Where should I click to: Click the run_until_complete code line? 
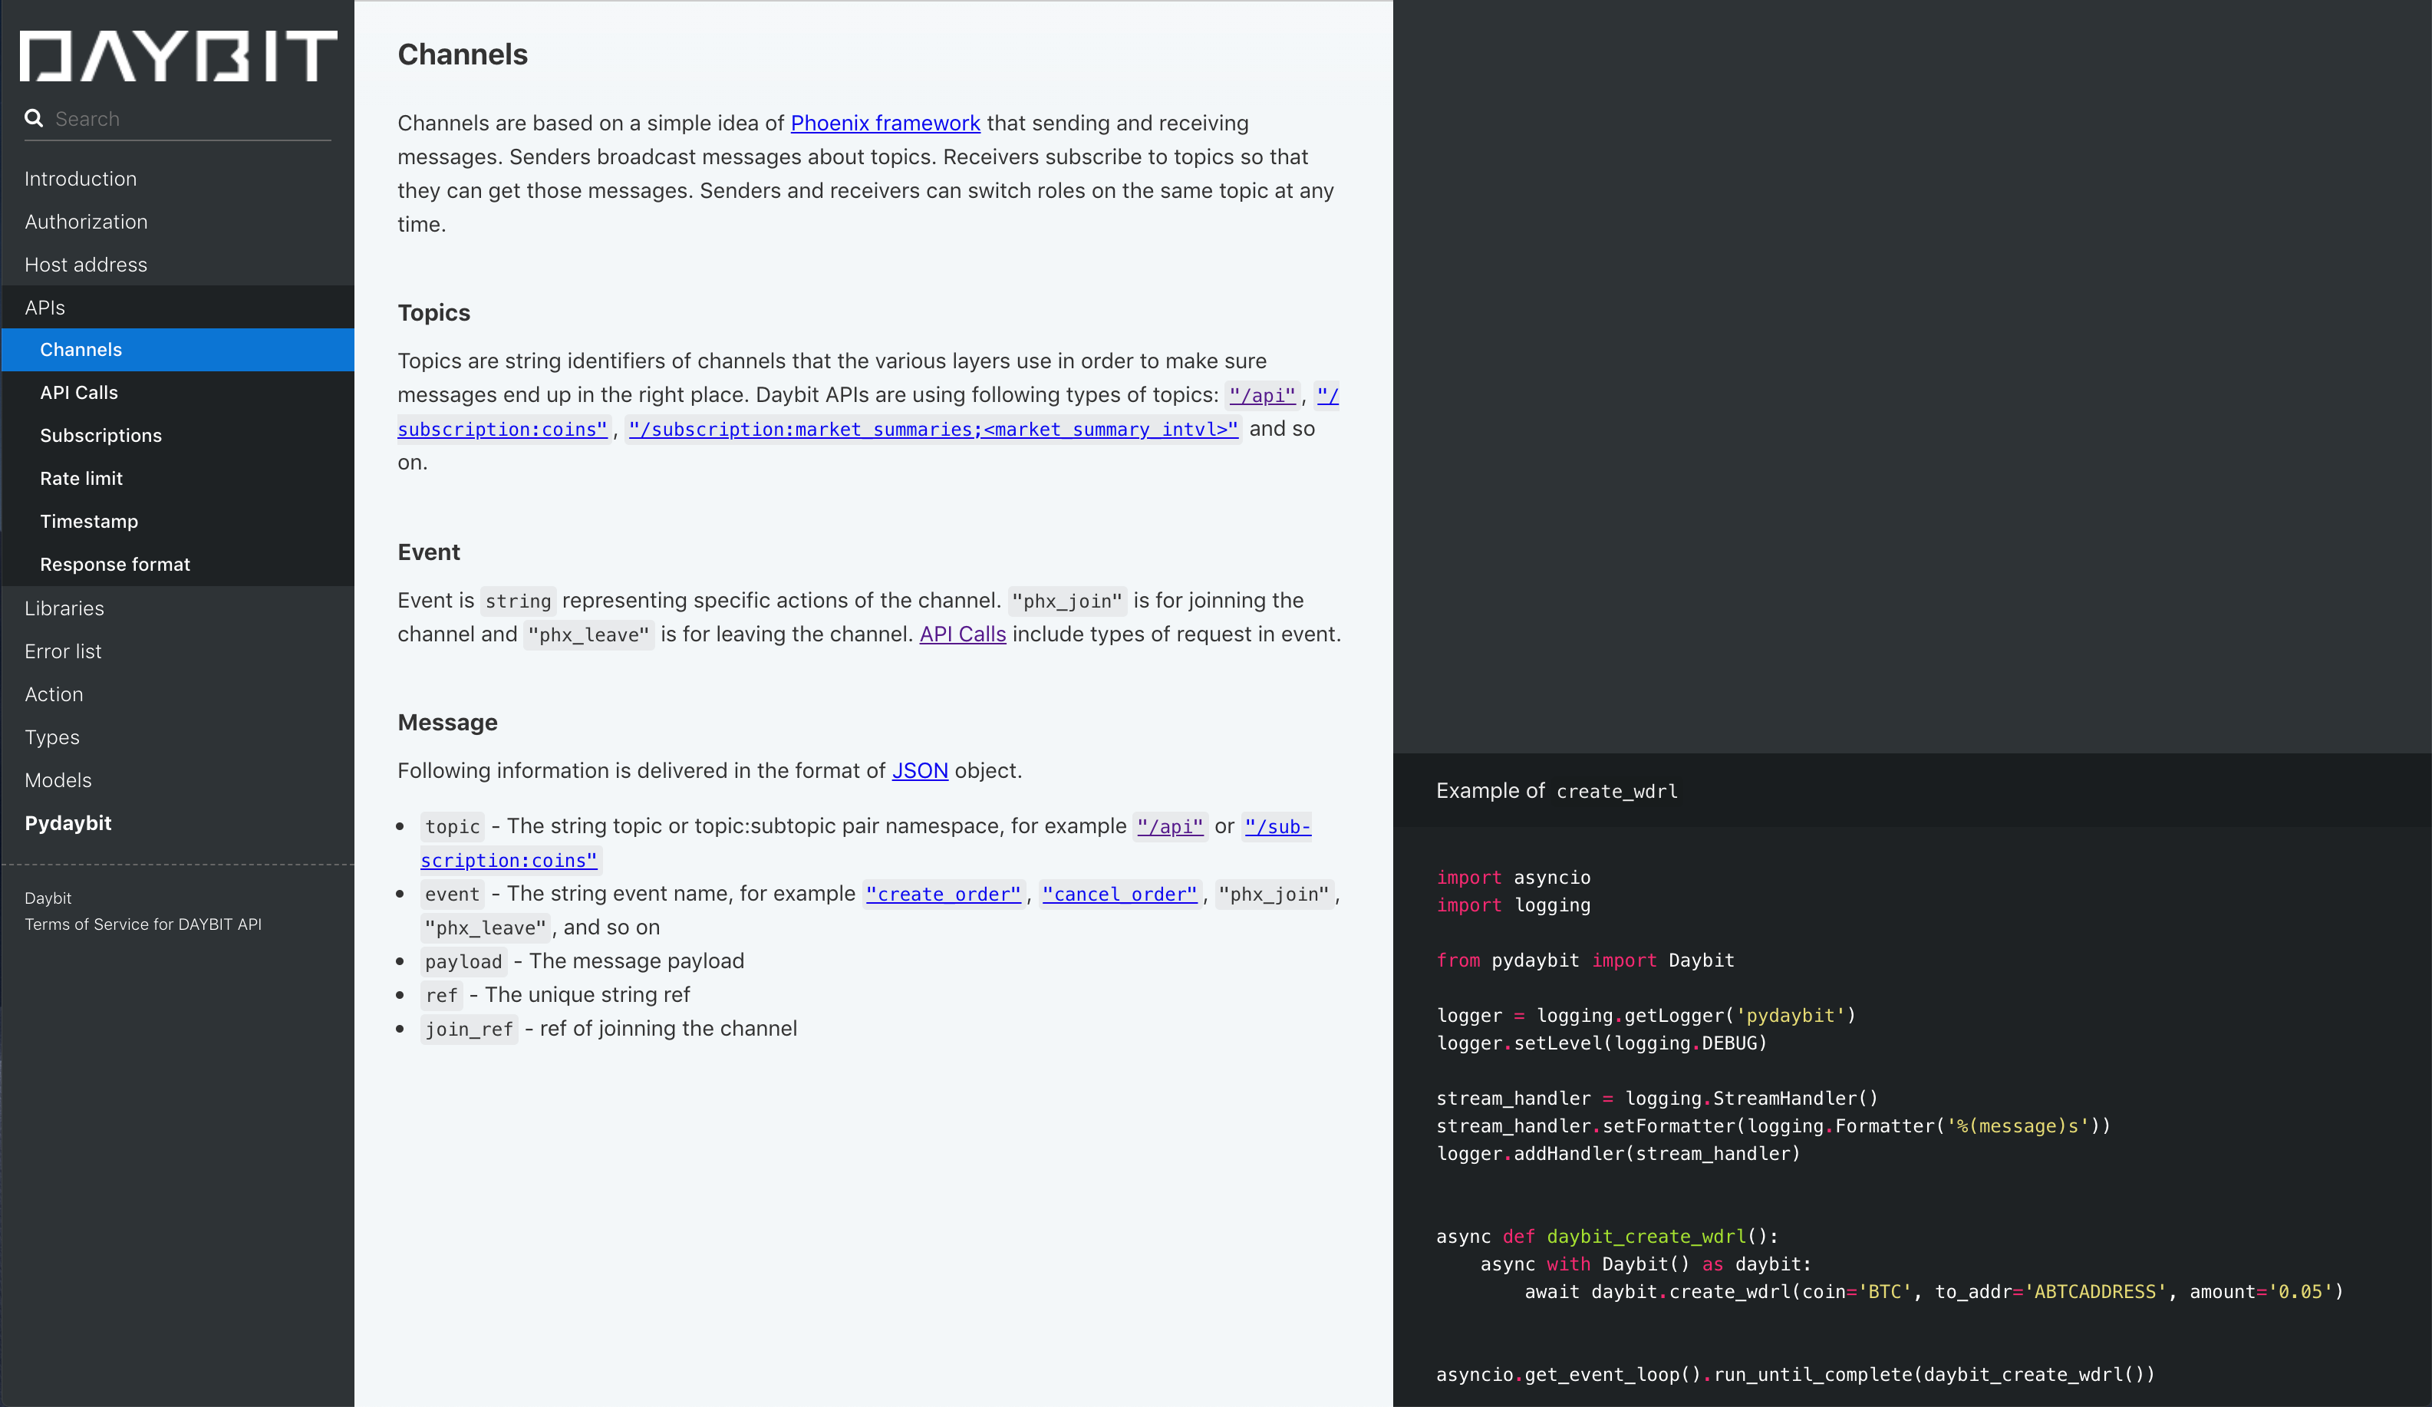1795,1375
